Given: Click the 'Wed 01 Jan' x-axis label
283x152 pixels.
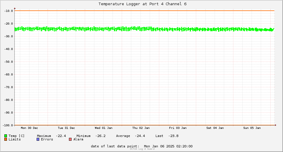Looking at the screenshot, I should tap(104, 128).
